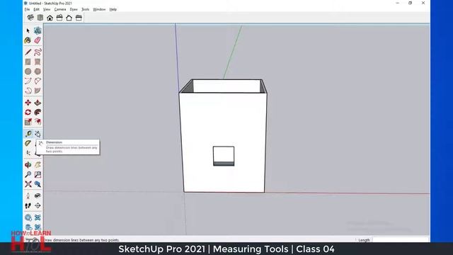Screen dimensions: 453x255
Task: Switch to Top view
Action: [40, 18]
